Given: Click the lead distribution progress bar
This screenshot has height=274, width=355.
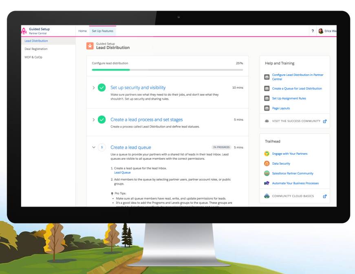Looking at the screenshot, I should (168, 70).
